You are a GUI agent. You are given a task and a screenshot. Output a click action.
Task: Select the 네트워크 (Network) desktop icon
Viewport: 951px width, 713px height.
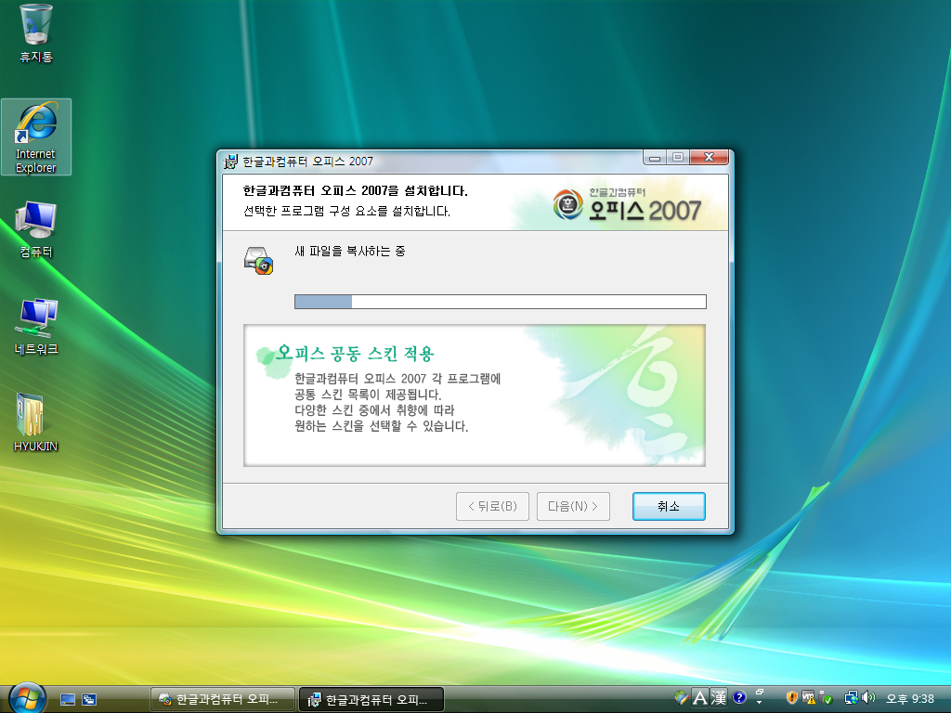pos(36,328)
